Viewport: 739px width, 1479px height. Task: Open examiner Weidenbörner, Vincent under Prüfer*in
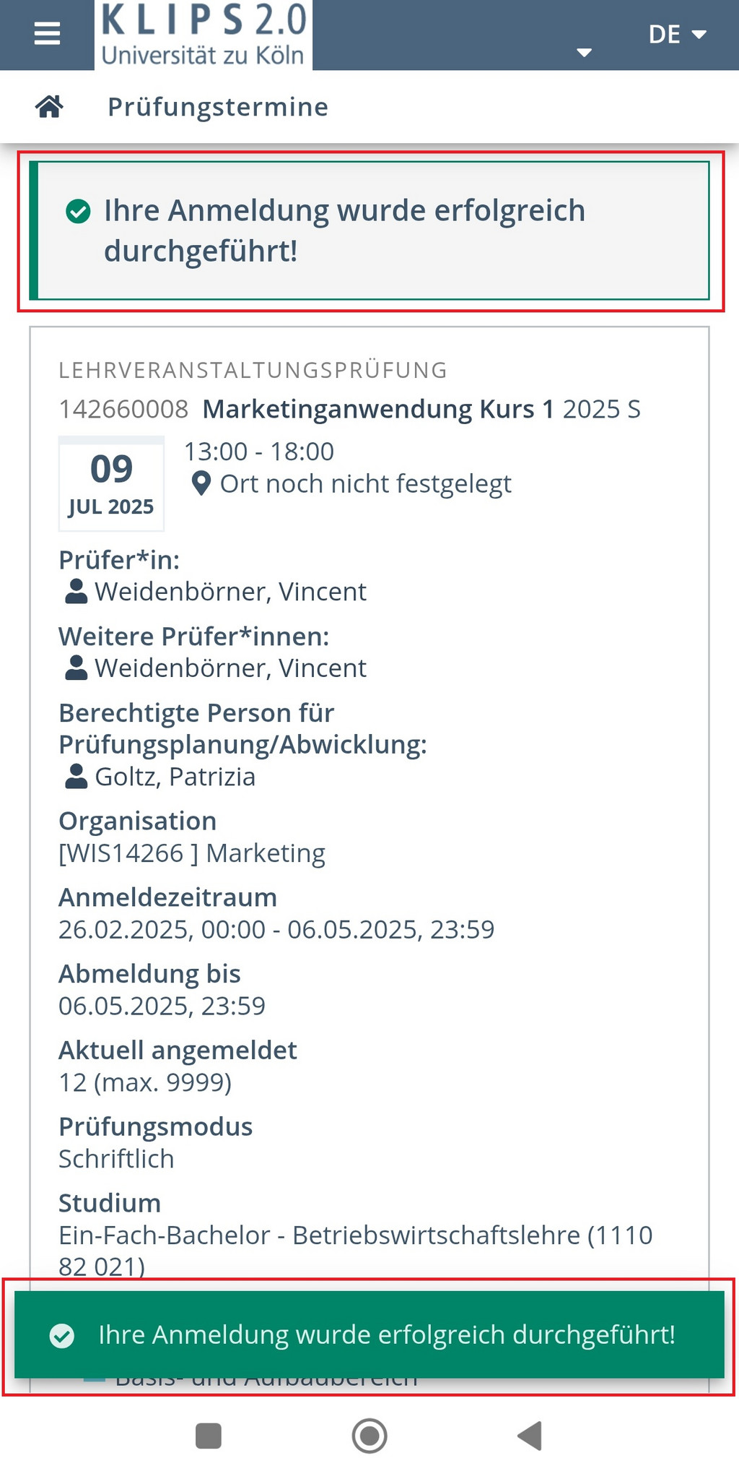(231, 592)
